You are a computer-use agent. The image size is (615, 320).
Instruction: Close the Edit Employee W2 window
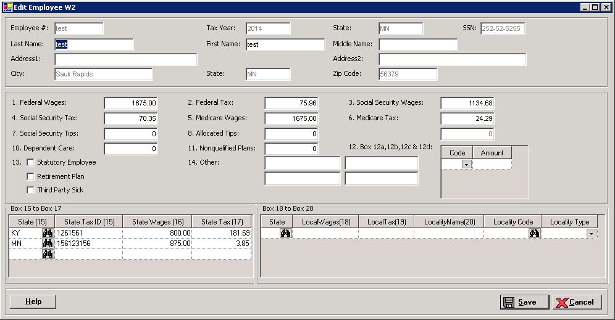point(606,7)
